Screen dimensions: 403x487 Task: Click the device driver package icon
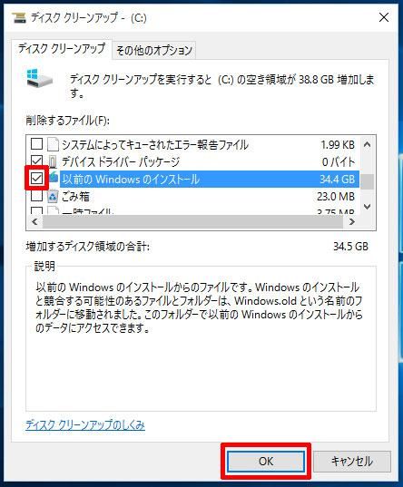[53, 161]
